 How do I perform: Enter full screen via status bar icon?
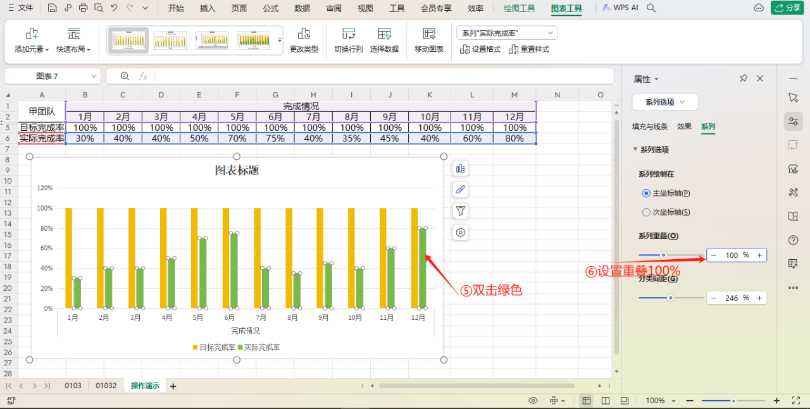(x=796, y=400)
